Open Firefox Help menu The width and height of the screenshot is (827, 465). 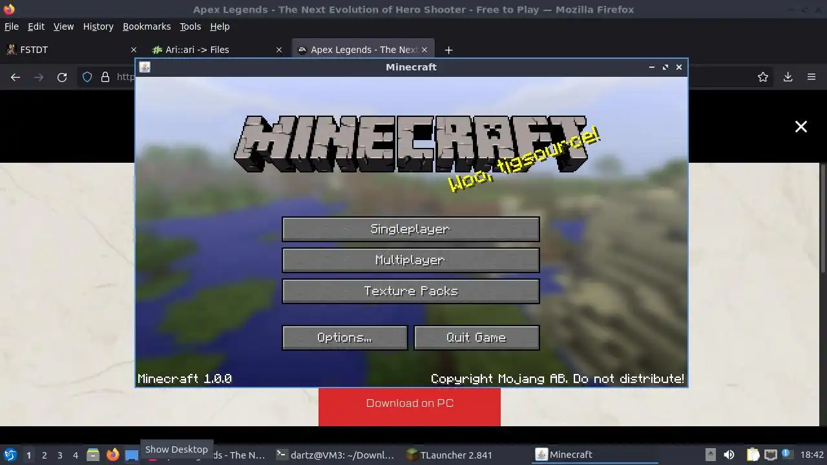point(220,26)
